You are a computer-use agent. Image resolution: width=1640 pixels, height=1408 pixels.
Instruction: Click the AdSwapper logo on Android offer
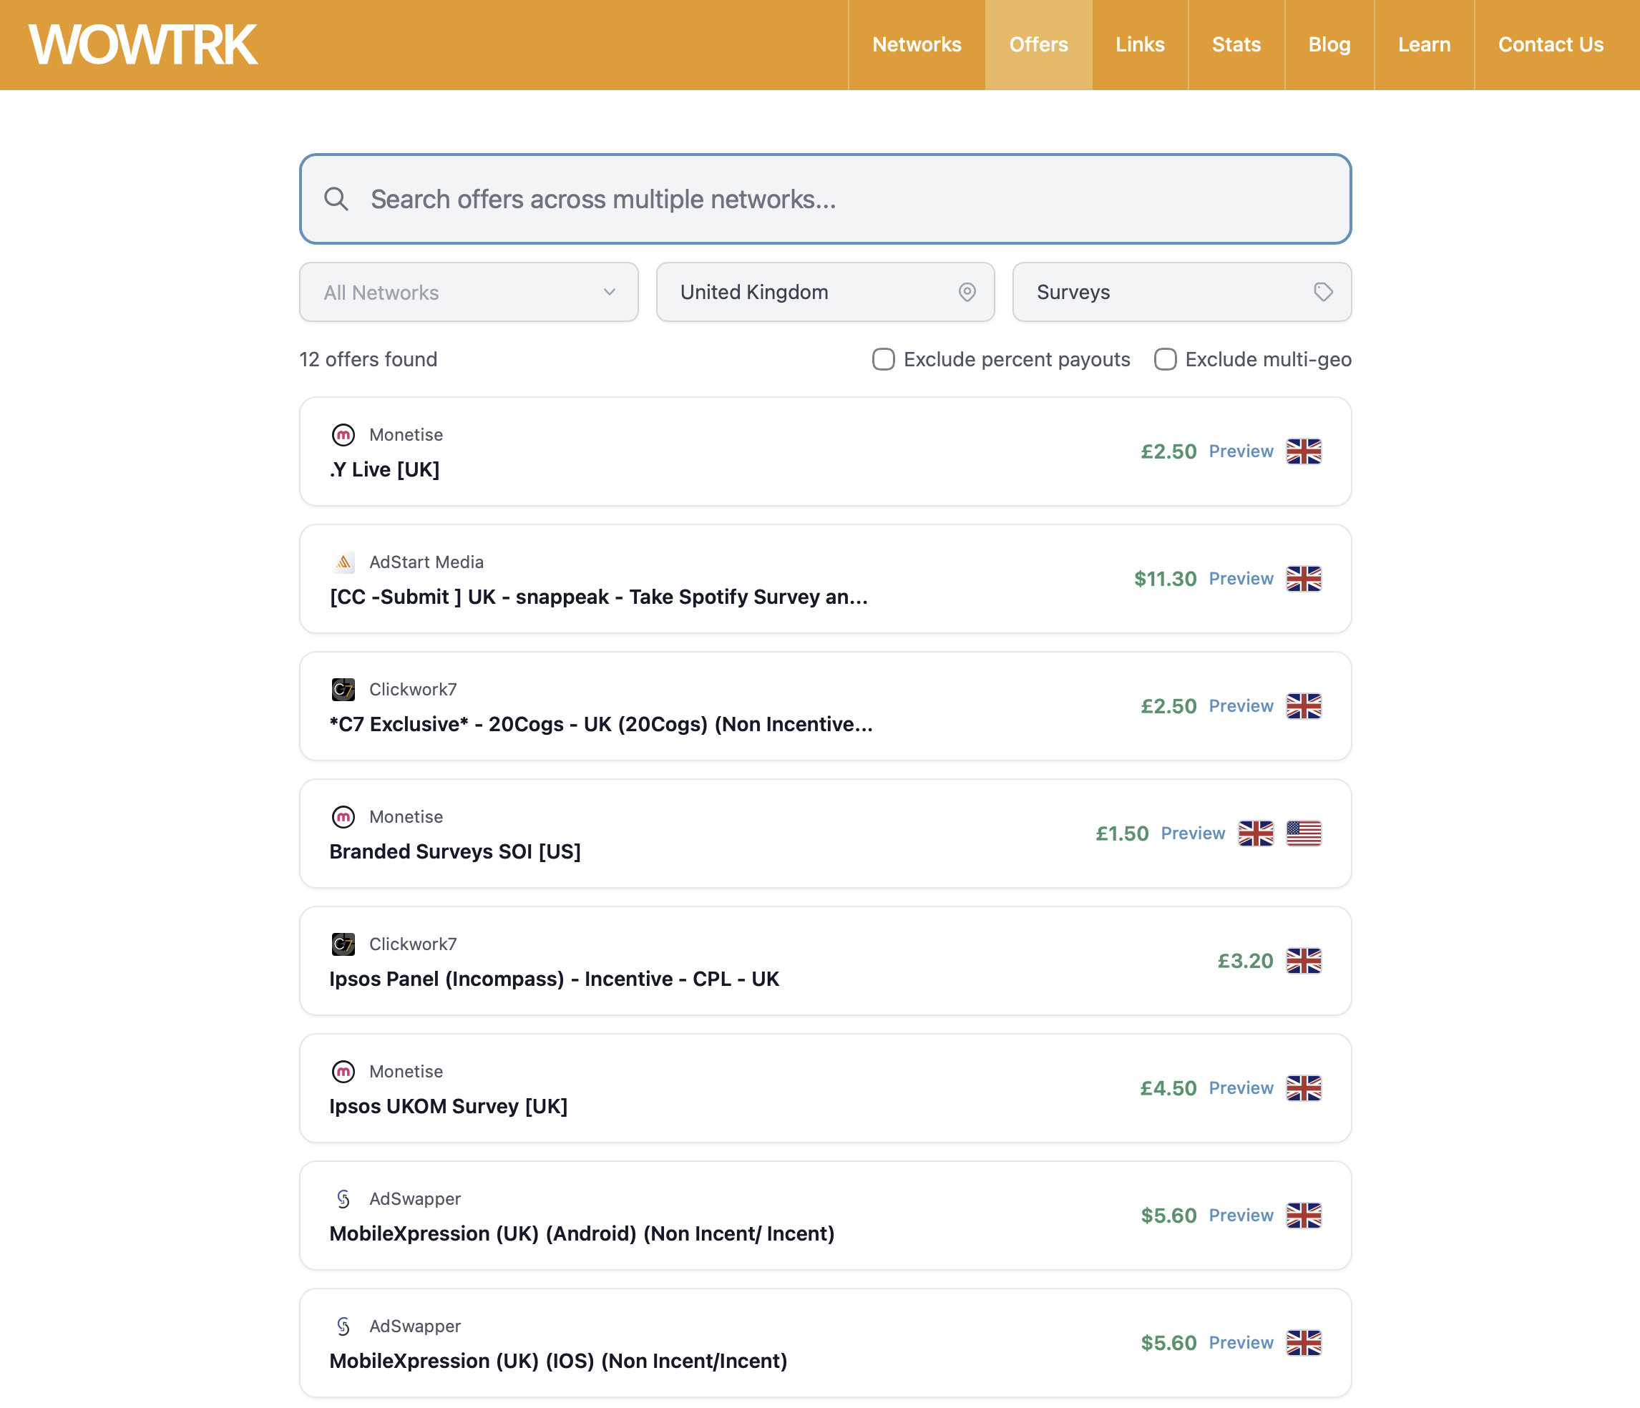[x=343, y=1198]
